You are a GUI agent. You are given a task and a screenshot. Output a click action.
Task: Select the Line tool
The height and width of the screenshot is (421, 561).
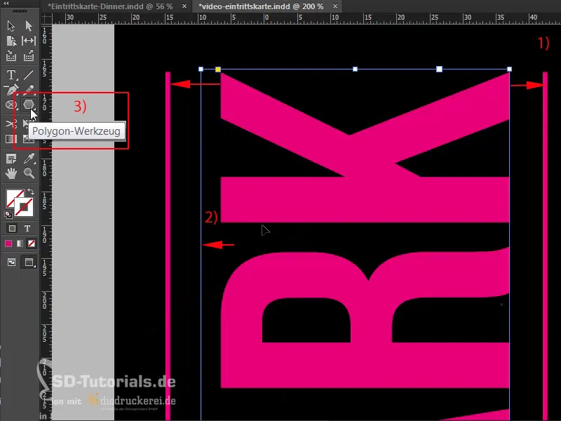(x=29, y=75)
